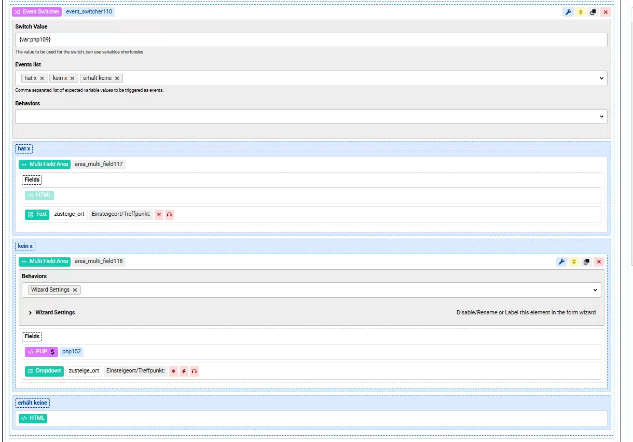Click the purple PHP badge

[41, 351]
